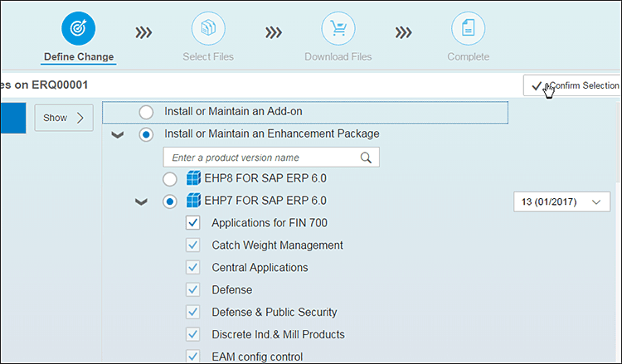The width and height of the screenshot is (622, 364).
Task: Uncheck Applications for FIN 700 checkbox
Action: (193, 223)
